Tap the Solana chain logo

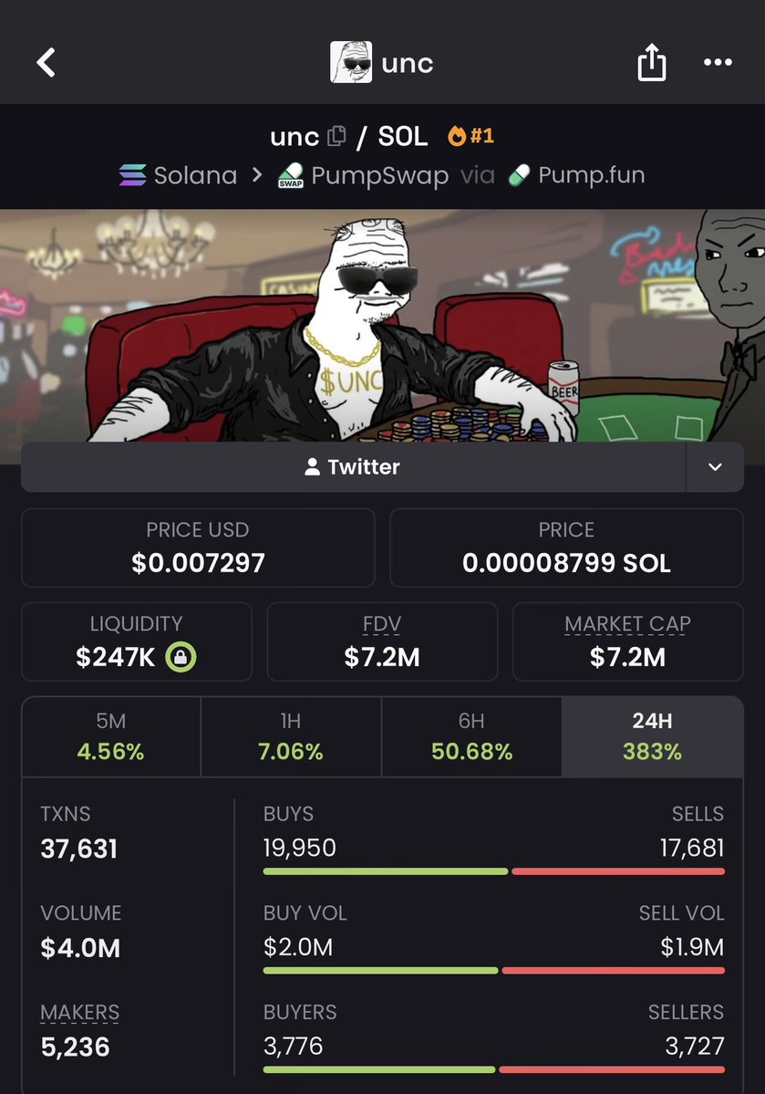132,175
